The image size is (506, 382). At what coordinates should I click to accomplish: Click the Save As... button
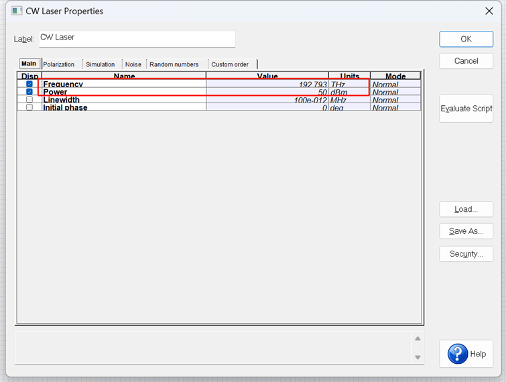click(x=466, y=231)
